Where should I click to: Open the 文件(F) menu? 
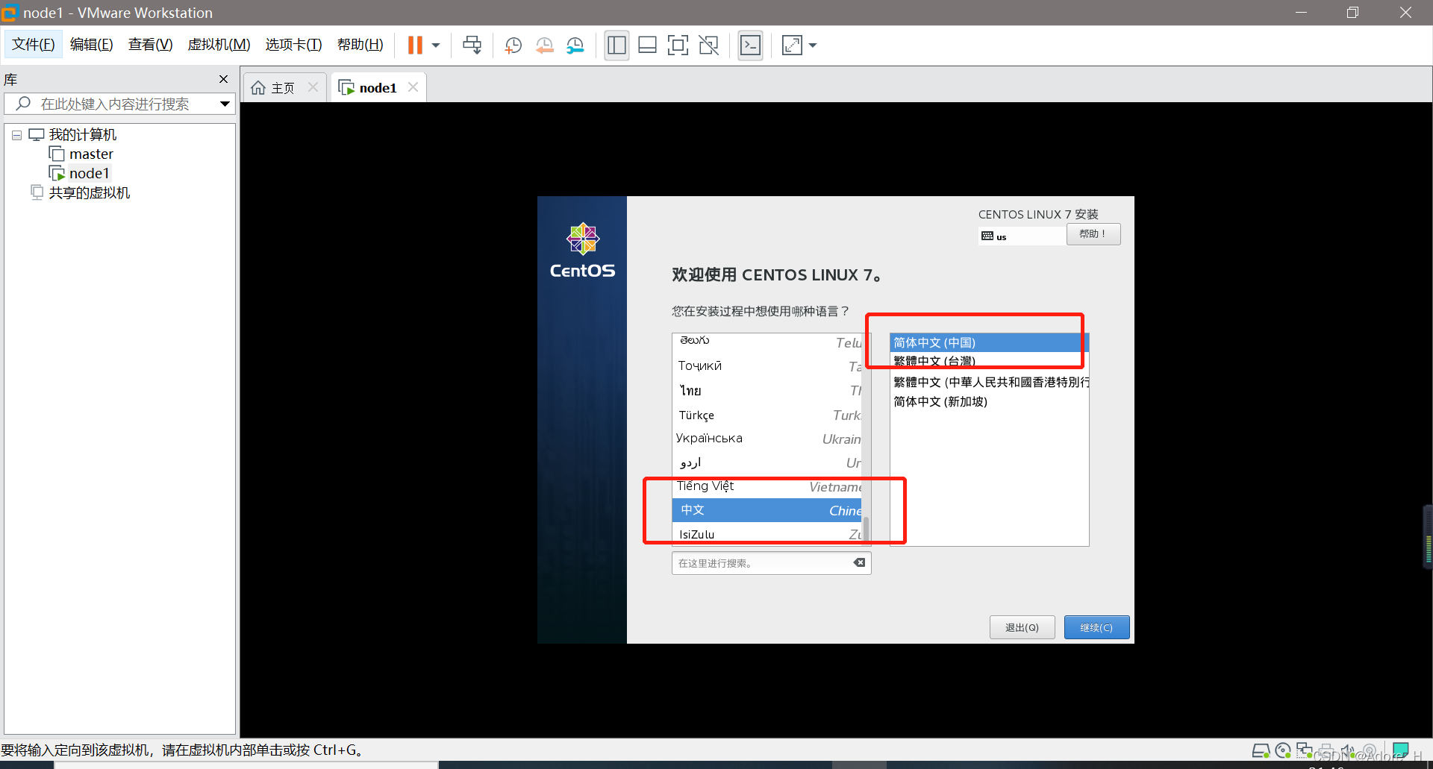pyautogui.click(x=34, y=45)
